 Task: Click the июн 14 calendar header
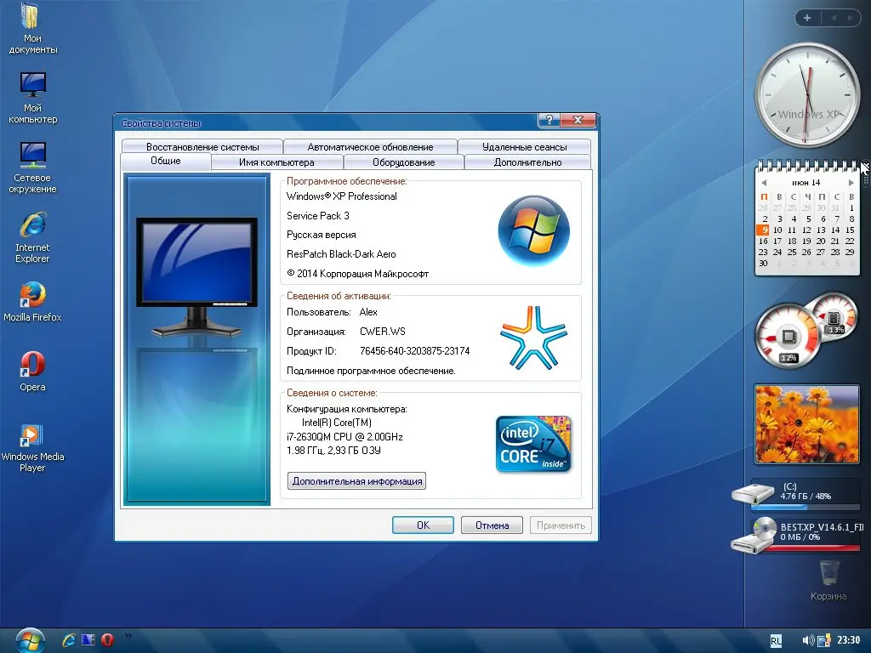click(806, 183)
